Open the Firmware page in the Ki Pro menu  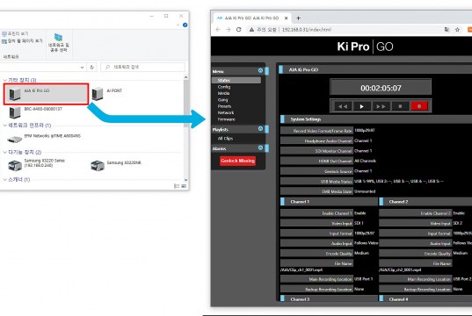point(227,119)
